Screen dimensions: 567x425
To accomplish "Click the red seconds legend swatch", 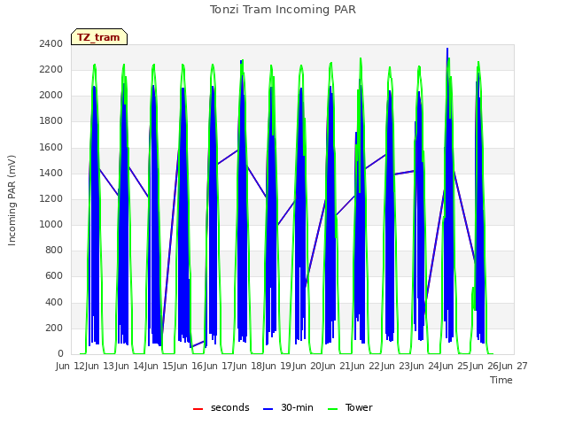I will (198, 409).
